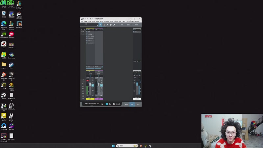Open the mixer Edit tab at bottom
Viewport: 263px width, 148px height.
(126, 104)
